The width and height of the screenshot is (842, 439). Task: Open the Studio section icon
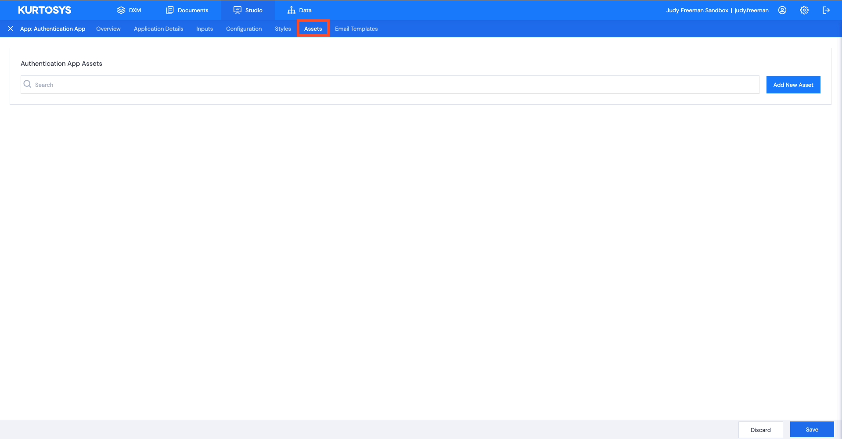[237, 10]
